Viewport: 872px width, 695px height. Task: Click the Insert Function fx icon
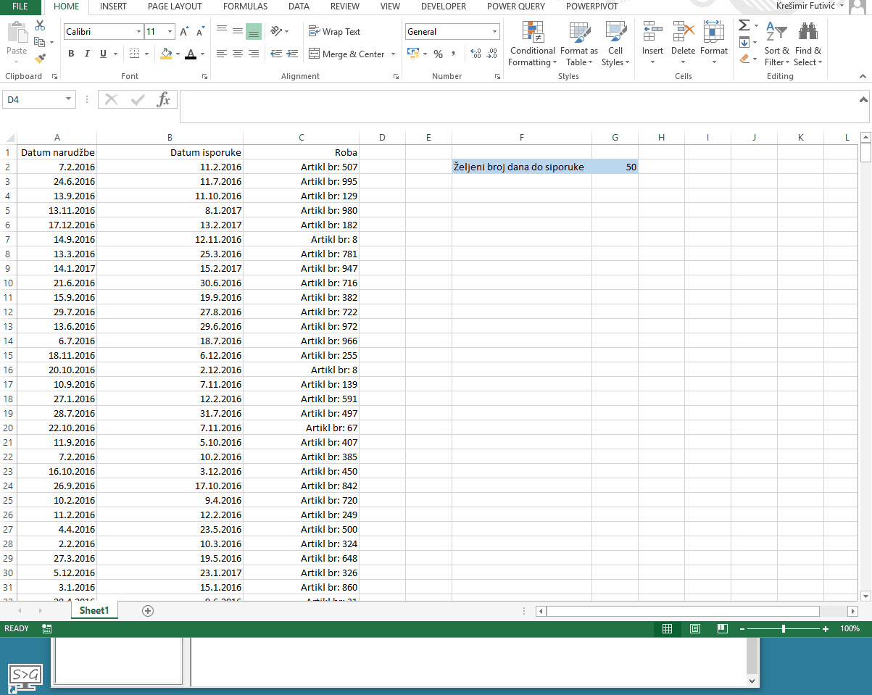(x=164, y=100)
